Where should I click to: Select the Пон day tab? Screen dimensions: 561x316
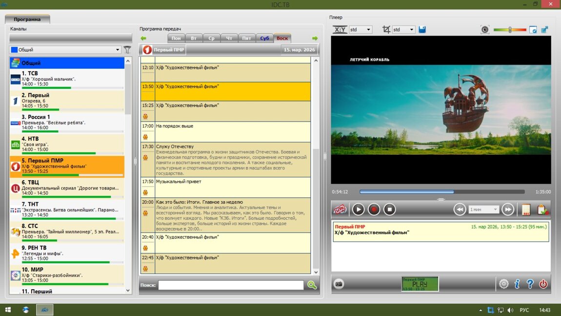point(176,38)
